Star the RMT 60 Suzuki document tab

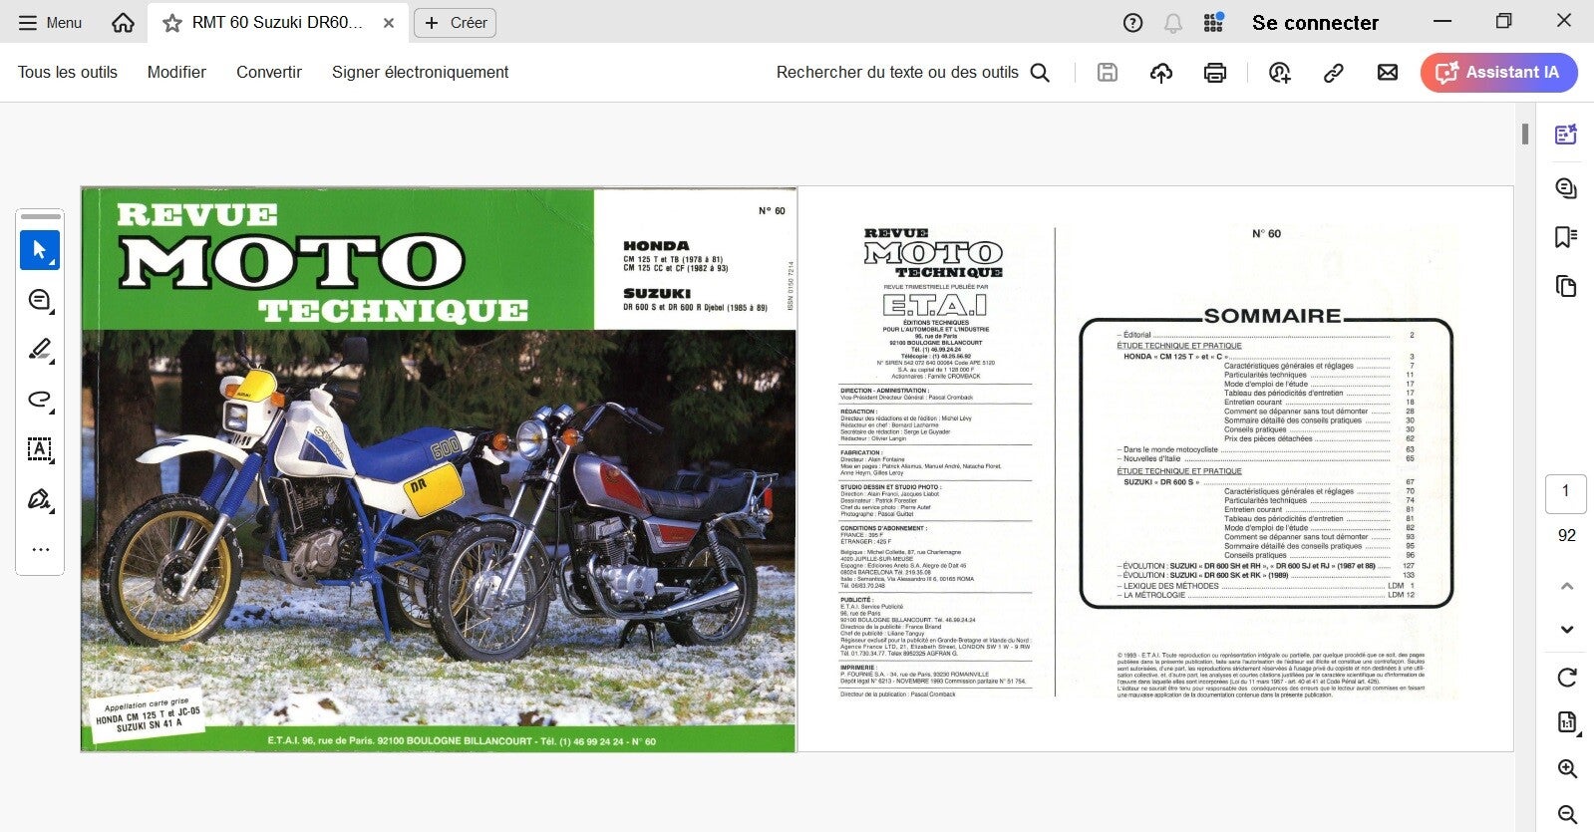pos(172,23)
